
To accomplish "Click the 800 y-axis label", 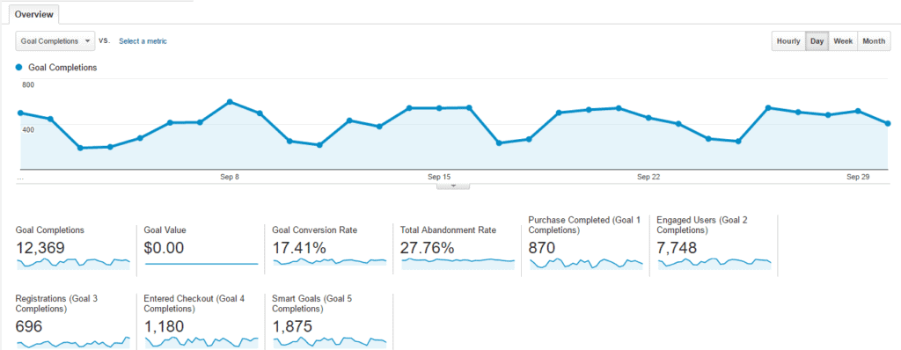I will coord(28,85).
